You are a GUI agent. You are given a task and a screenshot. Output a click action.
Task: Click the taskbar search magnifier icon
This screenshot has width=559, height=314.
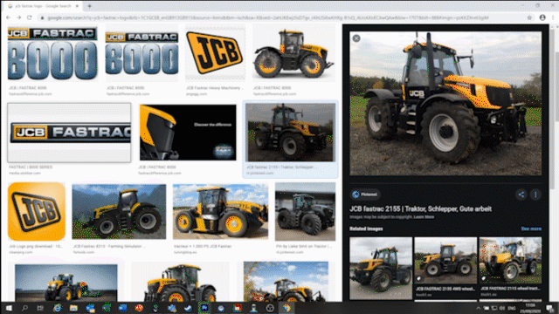point(24,308)
